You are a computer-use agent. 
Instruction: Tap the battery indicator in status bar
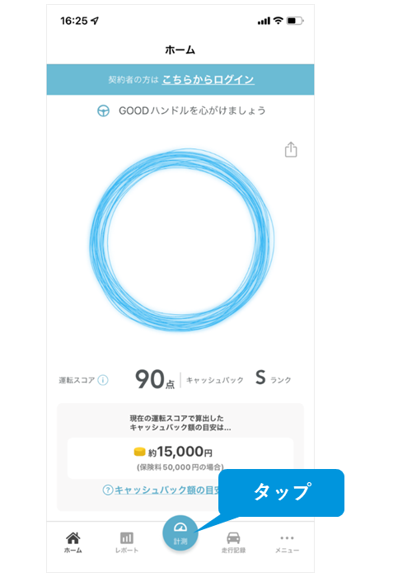pos(295,21)
